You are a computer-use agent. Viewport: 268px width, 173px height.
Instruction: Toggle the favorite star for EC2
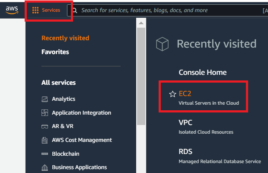[172, 94]
